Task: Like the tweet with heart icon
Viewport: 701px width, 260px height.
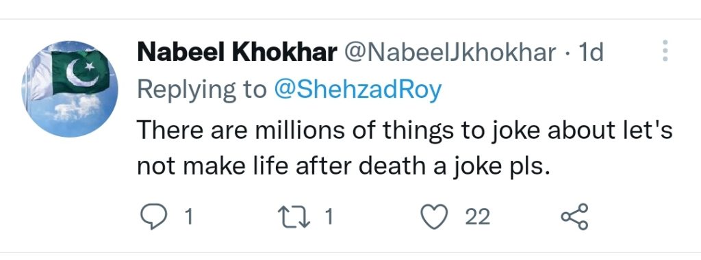Action: (x=435, y=217)
